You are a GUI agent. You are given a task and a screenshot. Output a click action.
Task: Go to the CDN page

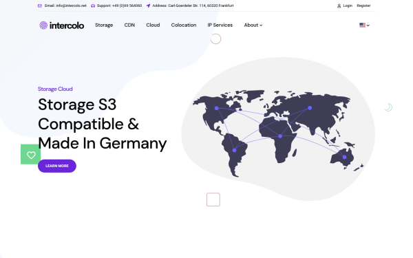(x=129, y=25)
